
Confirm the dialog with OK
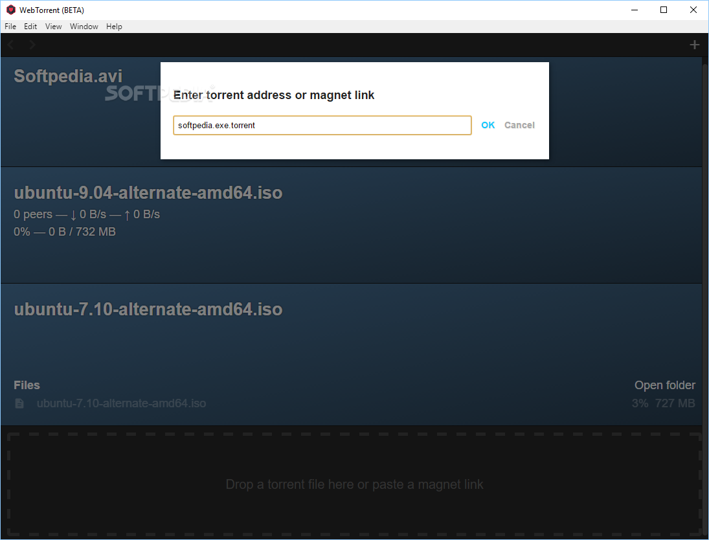pyautogui.click(x=488, y=125)
